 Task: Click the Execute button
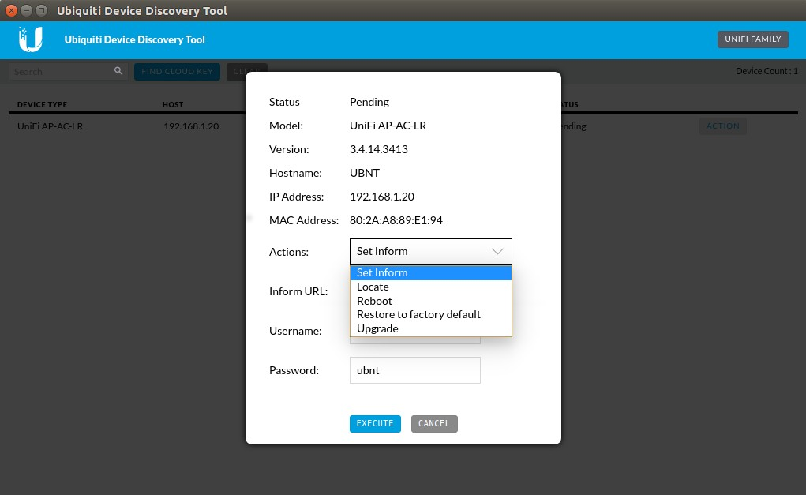pos(375,423)
